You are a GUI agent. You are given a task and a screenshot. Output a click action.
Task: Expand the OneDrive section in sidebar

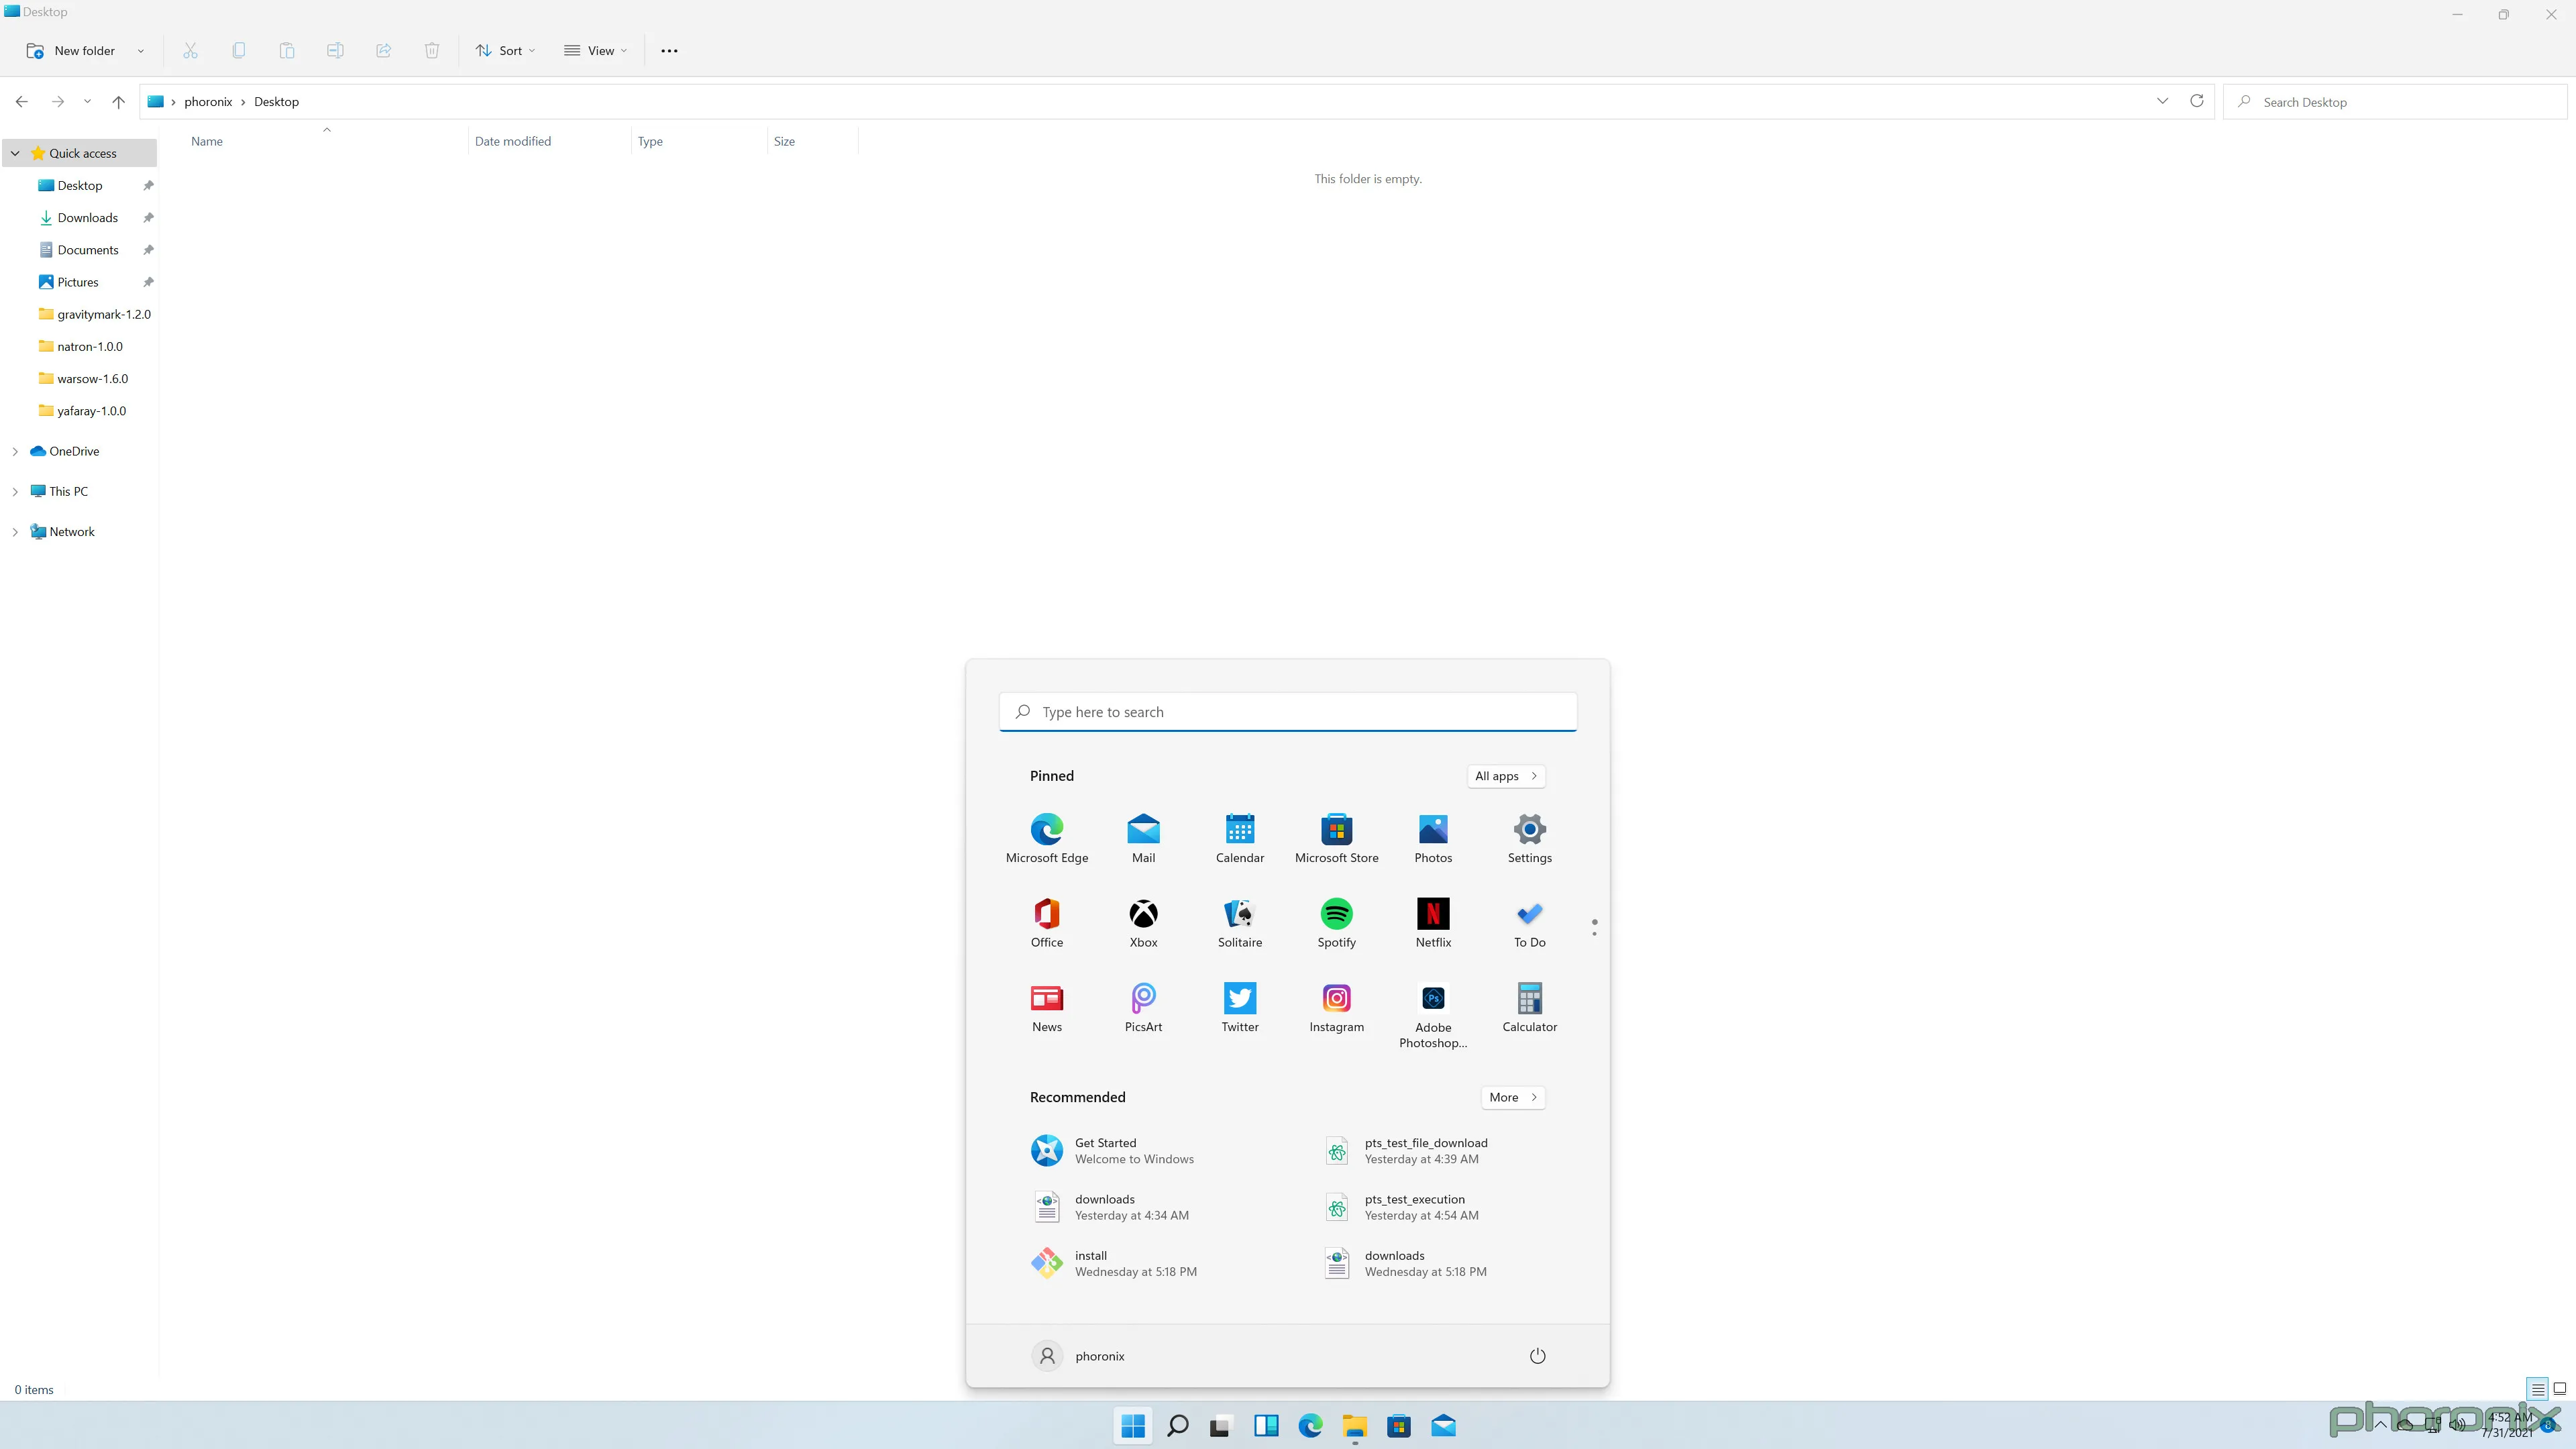pyautogui.click(x=14, y=451)
